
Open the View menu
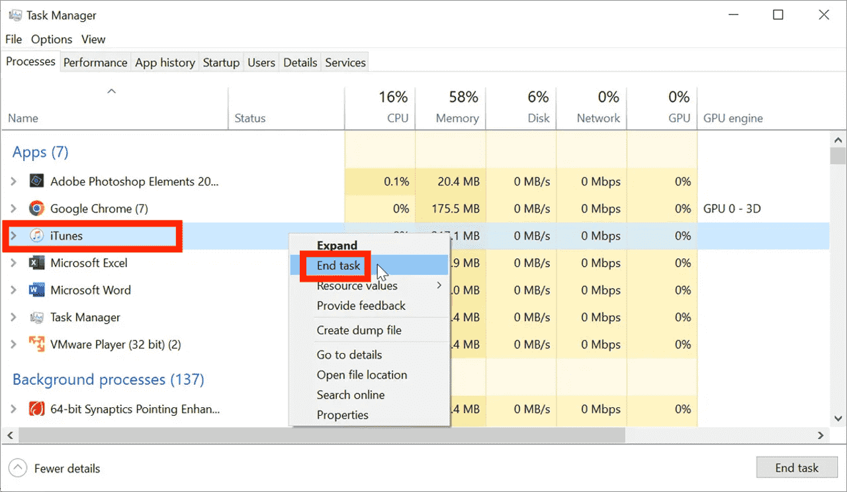93,39
